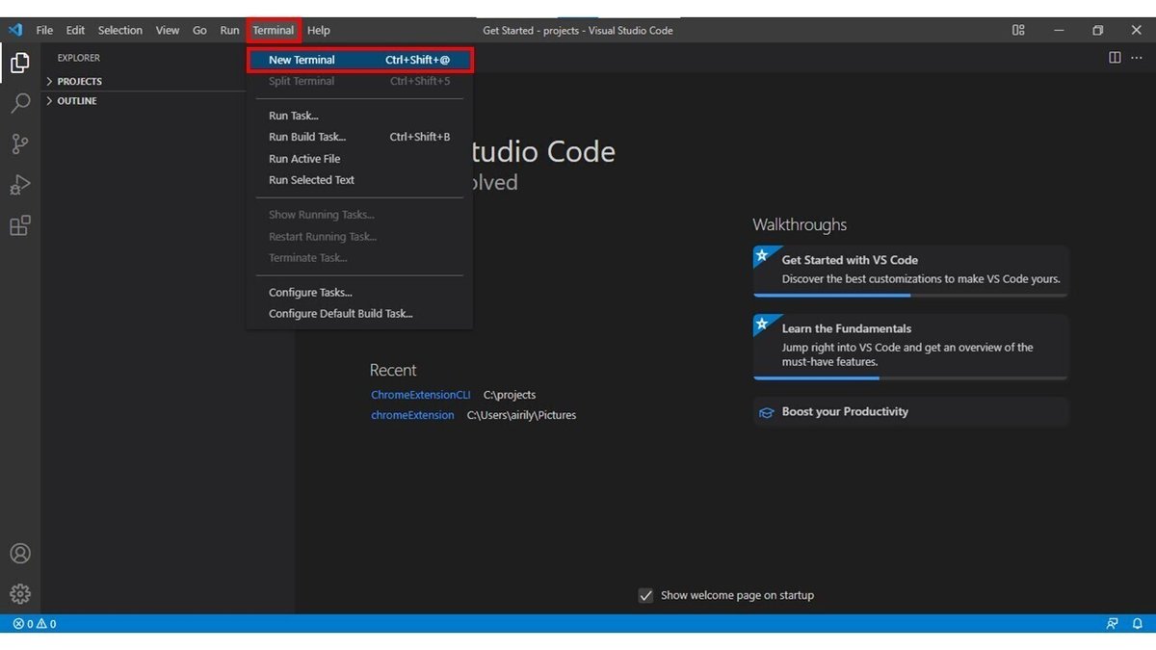Click the Split Editor icon
This screenshot has width=1156, height=650.
coord(1115,58)
